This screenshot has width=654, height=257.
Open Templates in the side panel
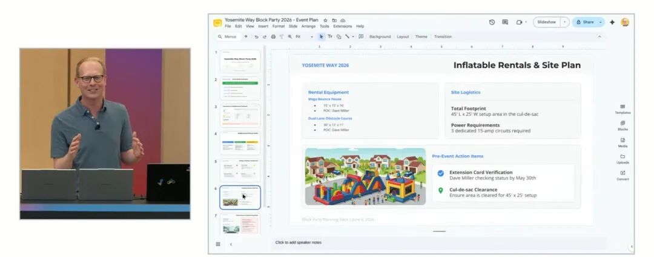tap(623, 109)
